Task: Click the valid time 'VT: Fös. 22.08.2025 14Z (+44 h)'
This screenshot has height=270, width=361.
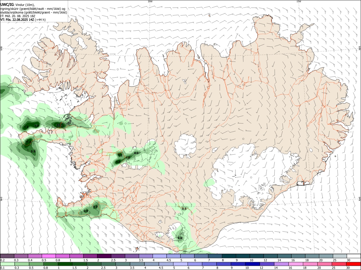Action: [x=23, y=20]
